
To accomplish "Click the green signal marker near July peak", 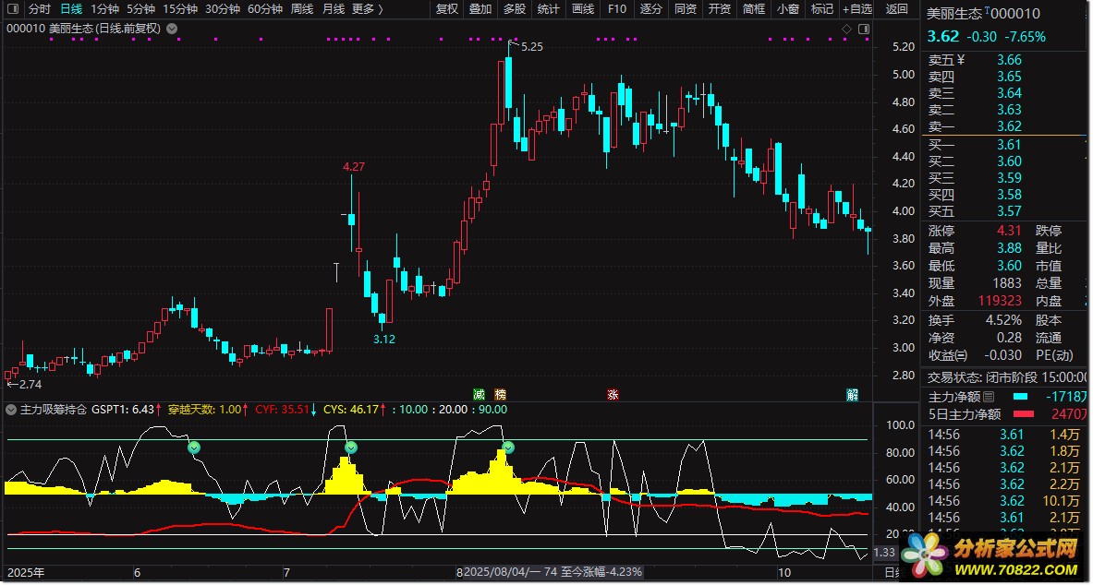I will pos(350,448).
